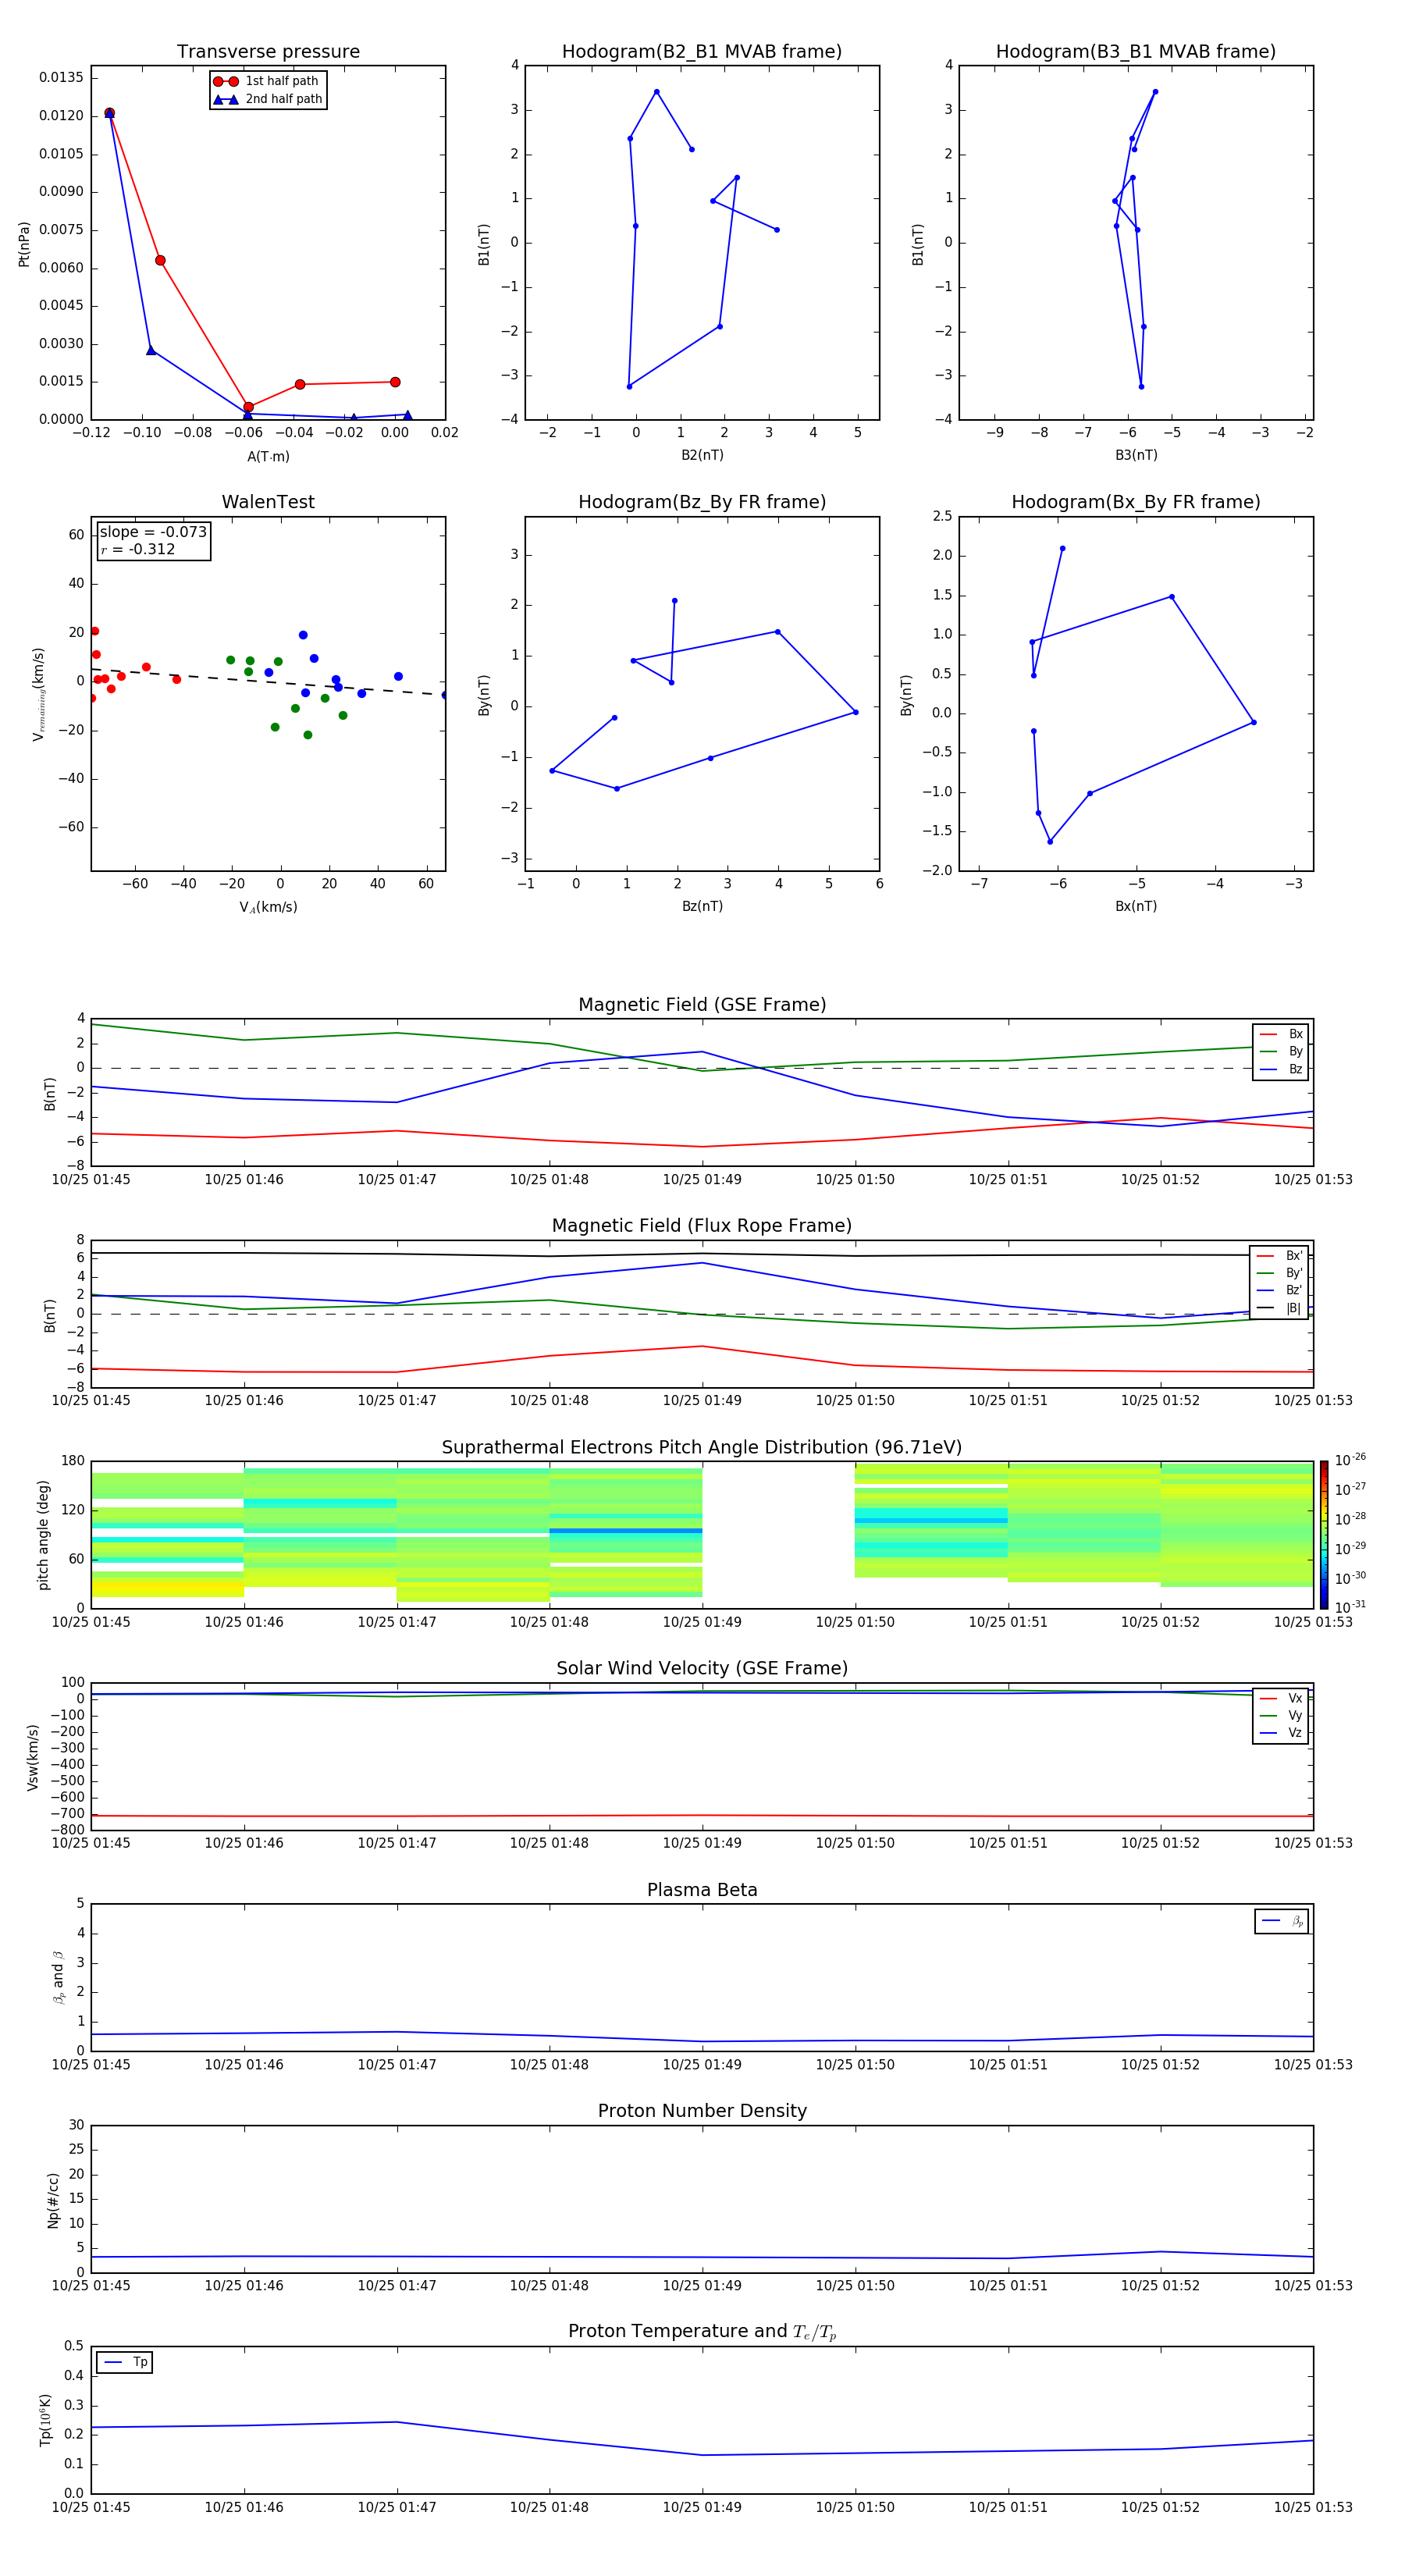Screen dimensions: 1405x2576
Task: Click the '2nd half path' legend entry
Action: (x=267, y=99)
